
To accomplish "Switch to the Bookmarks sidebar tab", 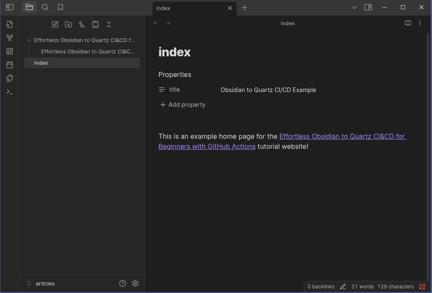I will pos(61,7).
